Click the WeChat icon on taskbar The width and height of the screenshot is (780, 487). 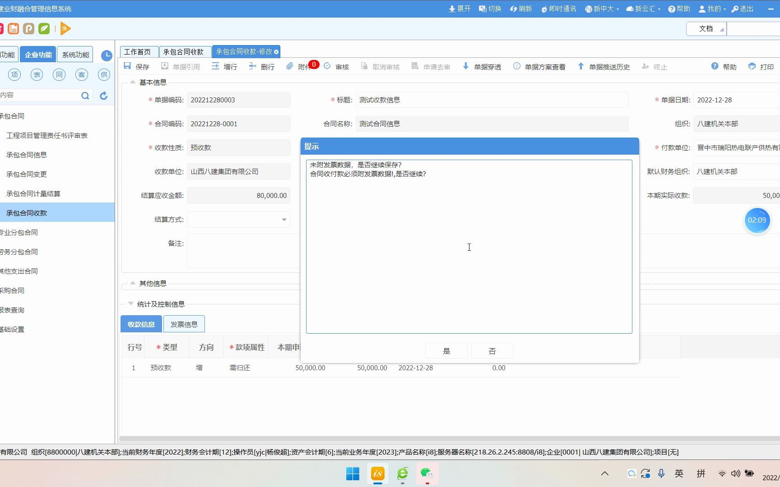pyautogui.click(x=427, y=473)
